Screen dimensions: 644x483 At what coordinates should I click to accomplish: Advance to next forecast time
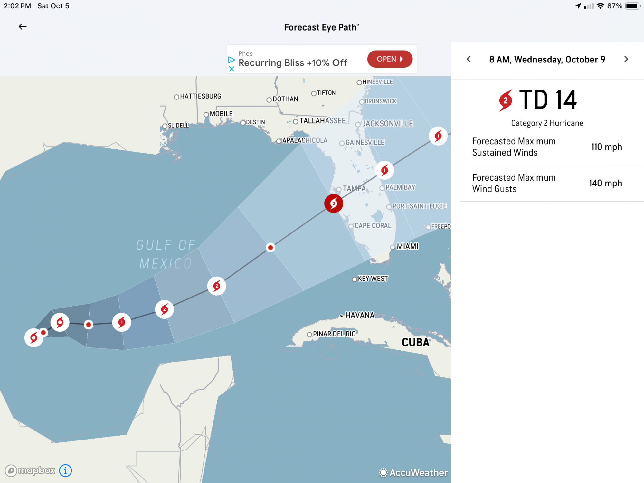626,59
